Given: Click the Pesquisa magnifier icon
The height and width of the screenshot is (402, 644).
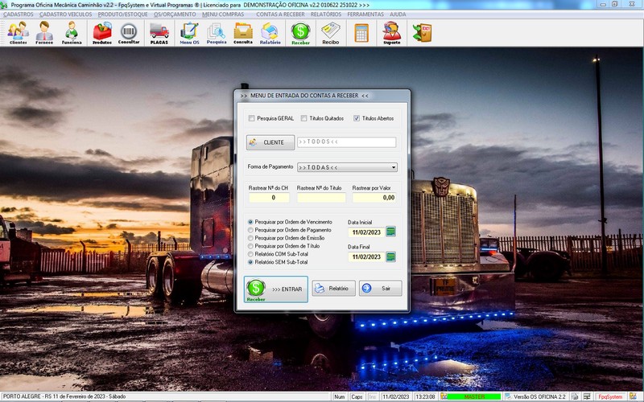Looking at the screenshot, I should [x=217, y=32].
